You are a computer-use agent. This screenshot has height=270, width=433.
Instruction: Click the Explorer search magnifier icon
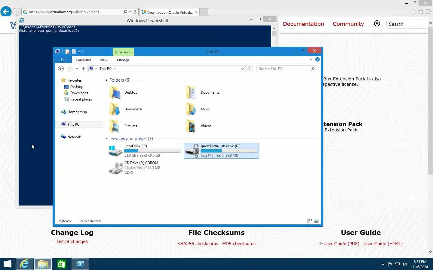(x=313, y=69)
